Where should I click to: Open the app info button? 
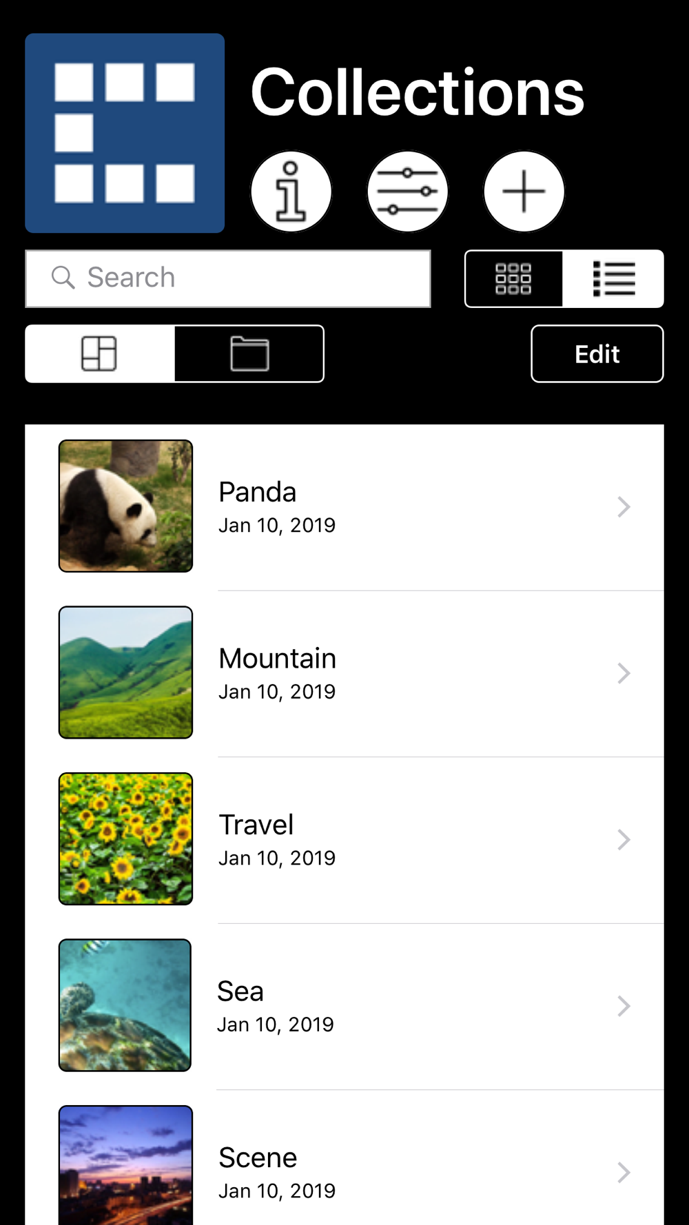291,192
